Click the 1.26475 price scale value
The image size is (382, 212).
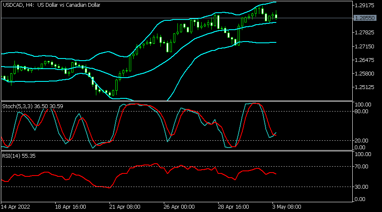point(365,60)
